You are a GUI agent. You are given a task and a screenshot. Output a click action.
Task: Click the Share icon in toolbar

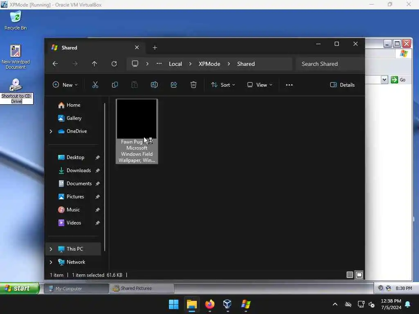click(173, 85)
